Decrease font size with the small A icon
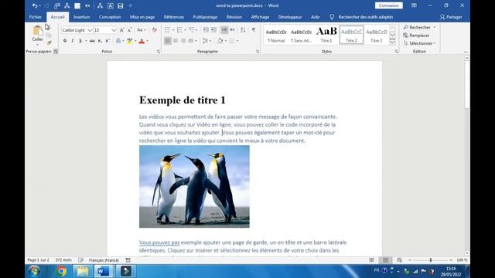The image size is (495, 278). pos(129,30)
